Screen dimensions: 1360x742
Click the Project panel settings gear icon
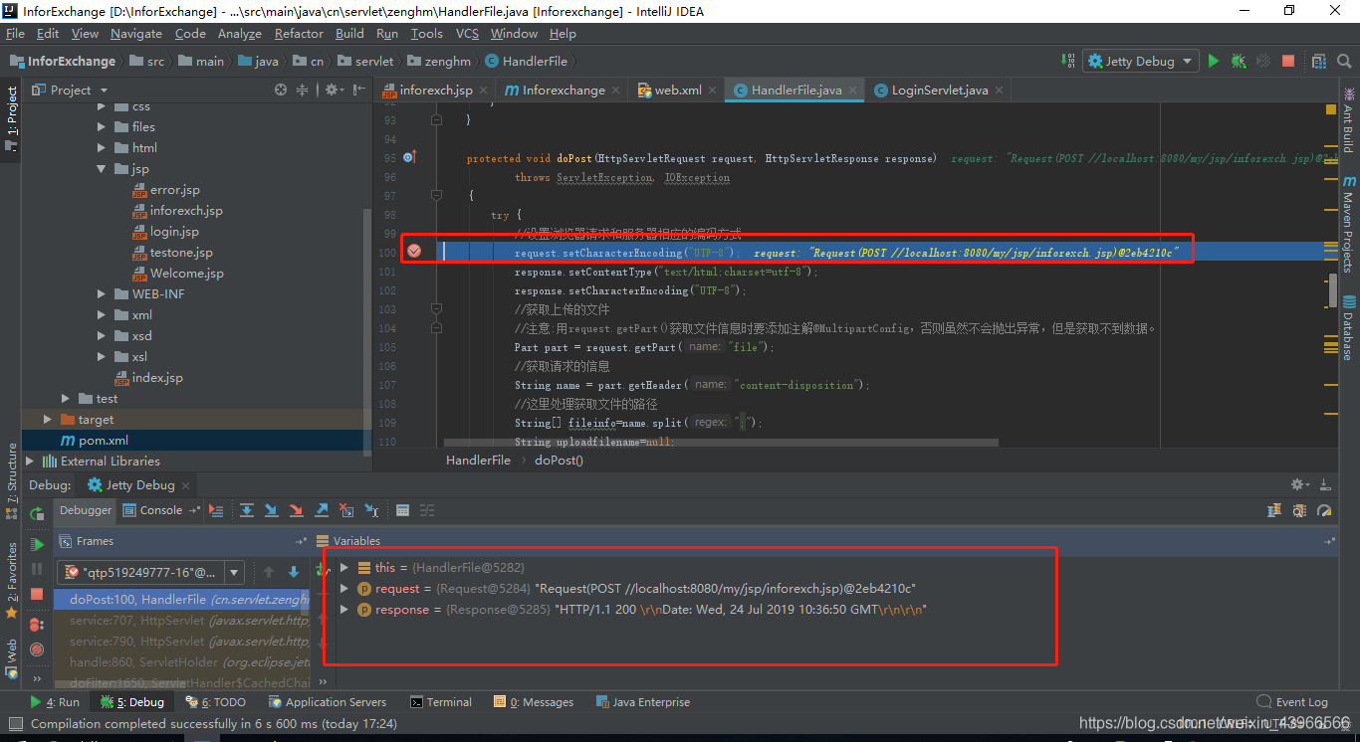pos(332,90)
